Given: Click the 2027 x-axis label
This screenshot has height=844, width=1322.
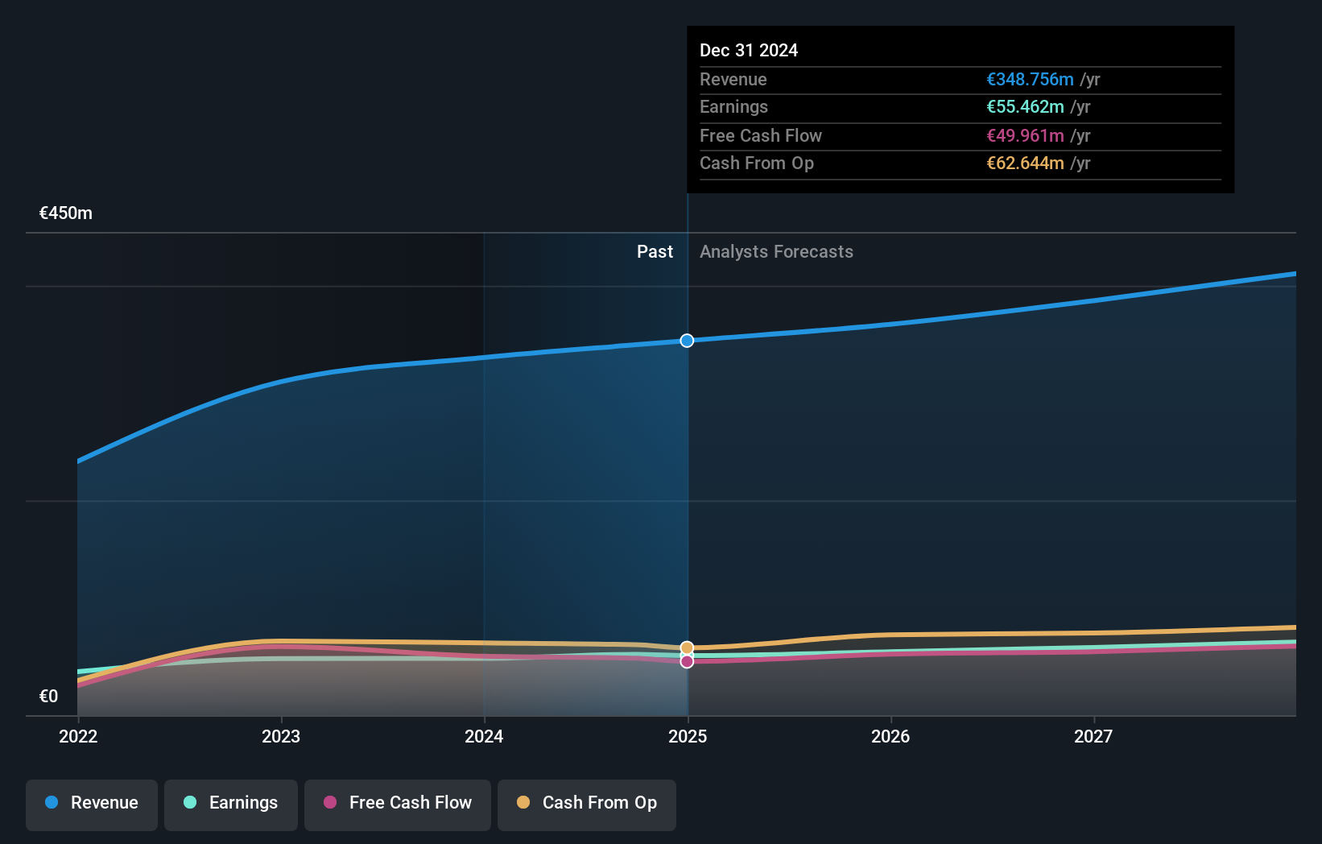Looking at the screenshot, I should pos(1093,736).
